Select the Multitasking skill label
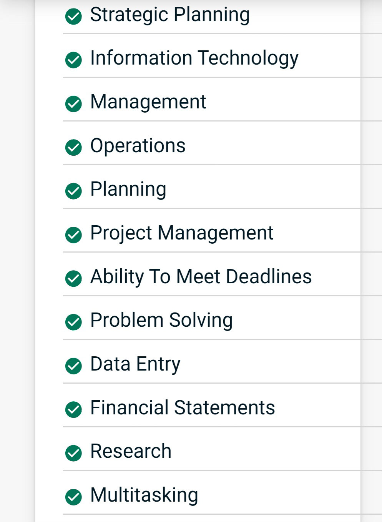382x522 pixels. pyautogui.click(x=144, y=496)
